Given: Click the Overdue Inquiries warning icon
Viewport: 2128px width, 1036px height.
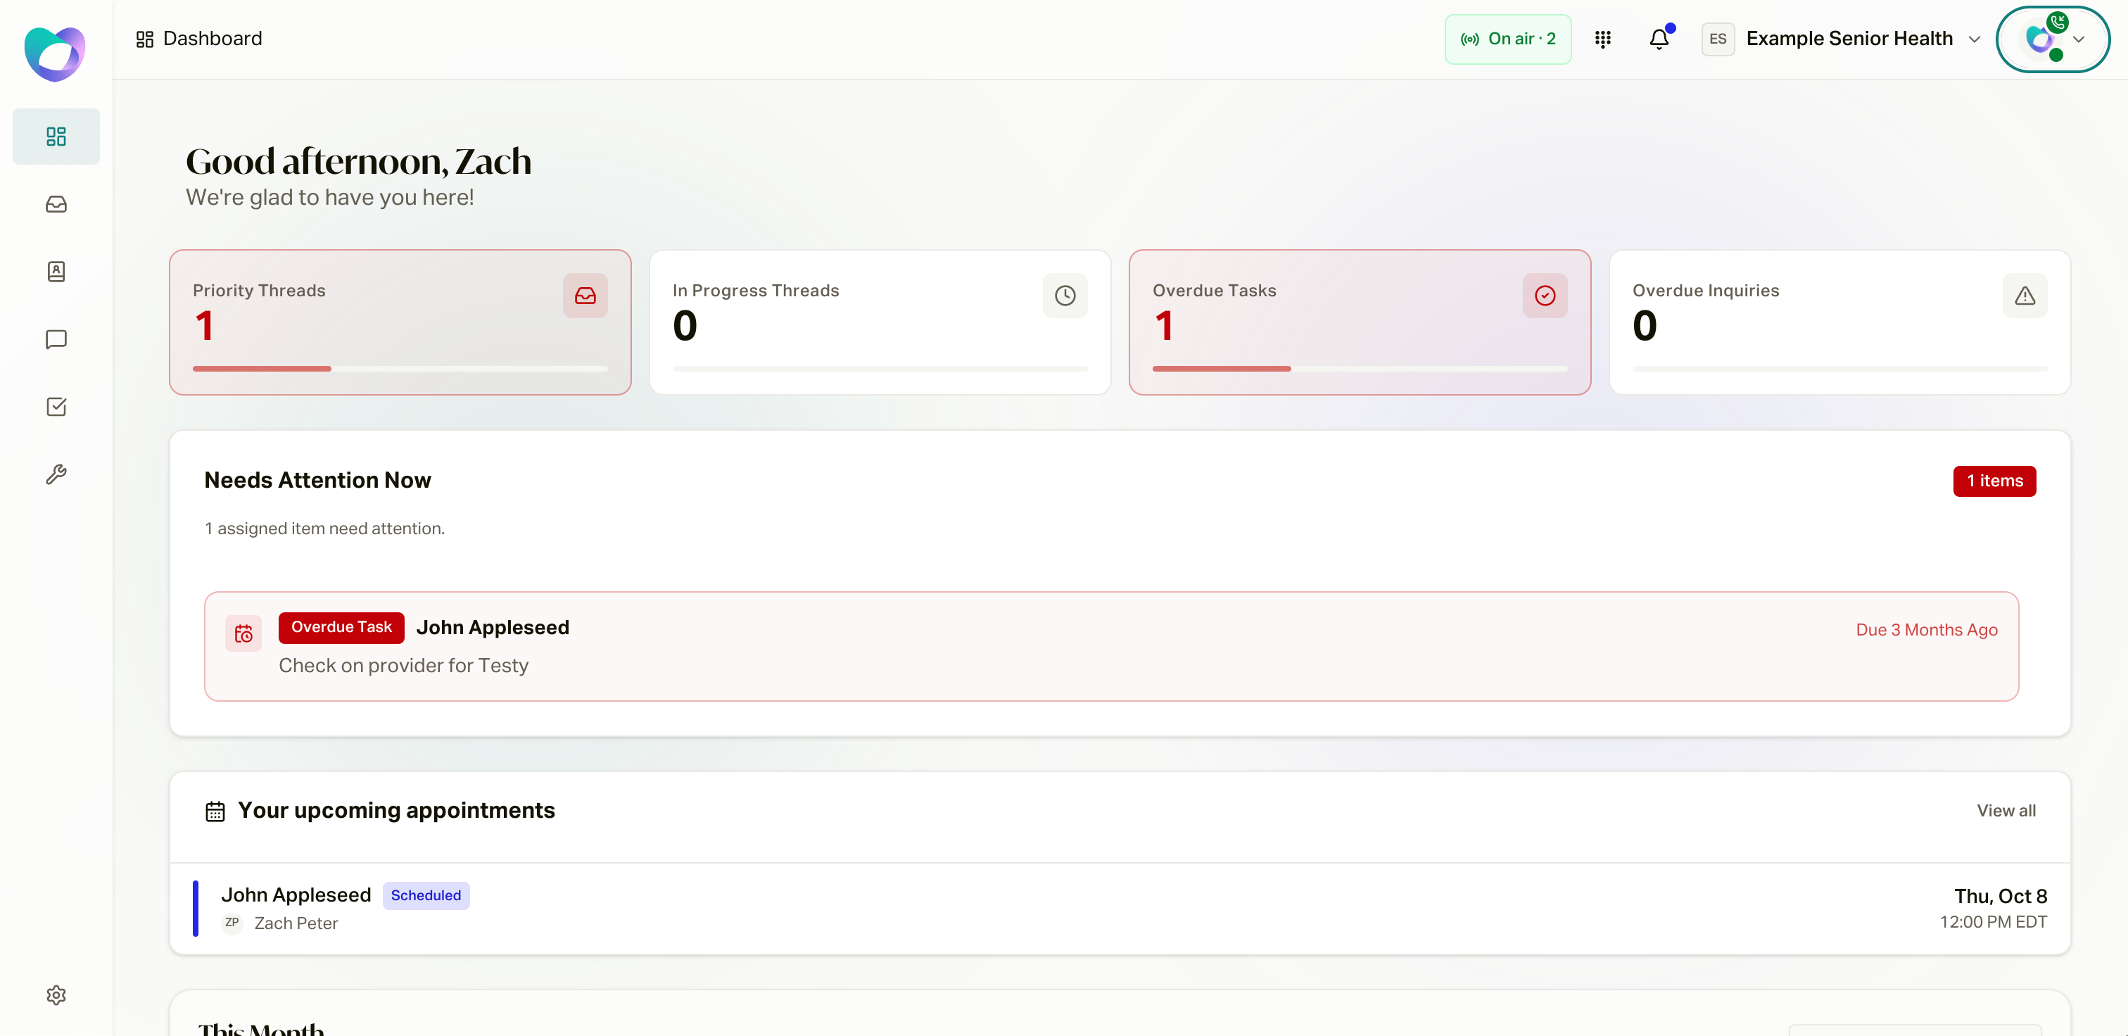Looking at the screenshot, I should (2025, 296).
